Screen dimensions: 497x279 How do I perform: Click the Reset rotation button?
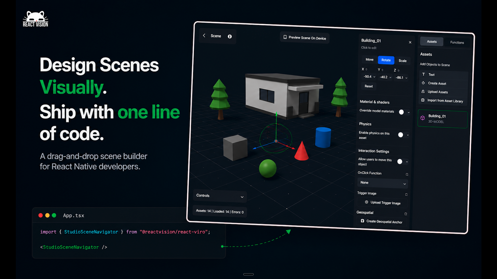point(369,86)
